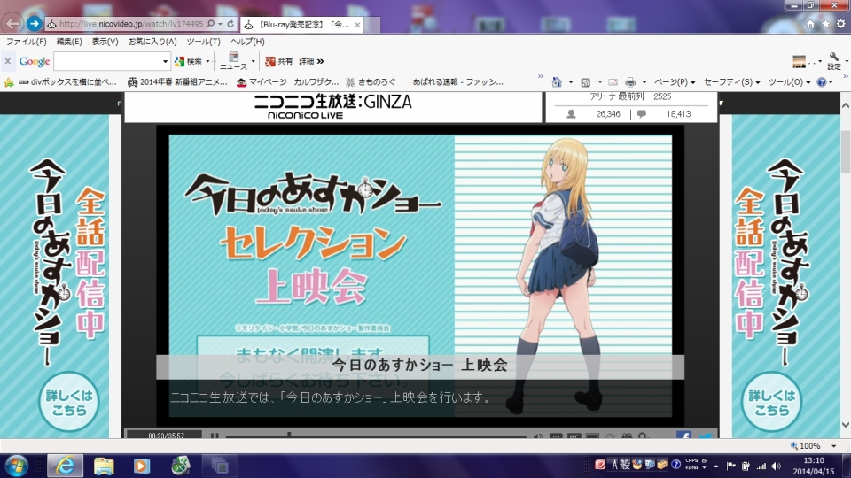This screenshot has height=478, width=851.
Task: Open the divボックスを横に並べ favorite
Action: point(67,81)
